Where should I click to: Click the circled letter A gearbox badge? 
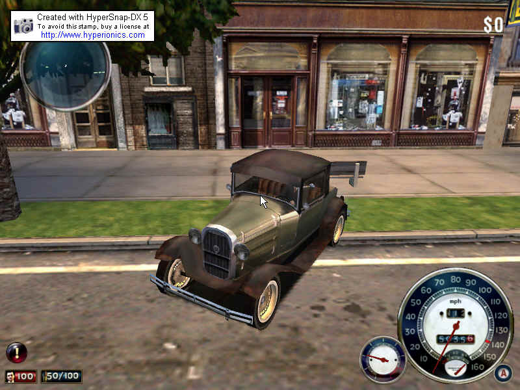pyautogui.click(x=503, y=373)
